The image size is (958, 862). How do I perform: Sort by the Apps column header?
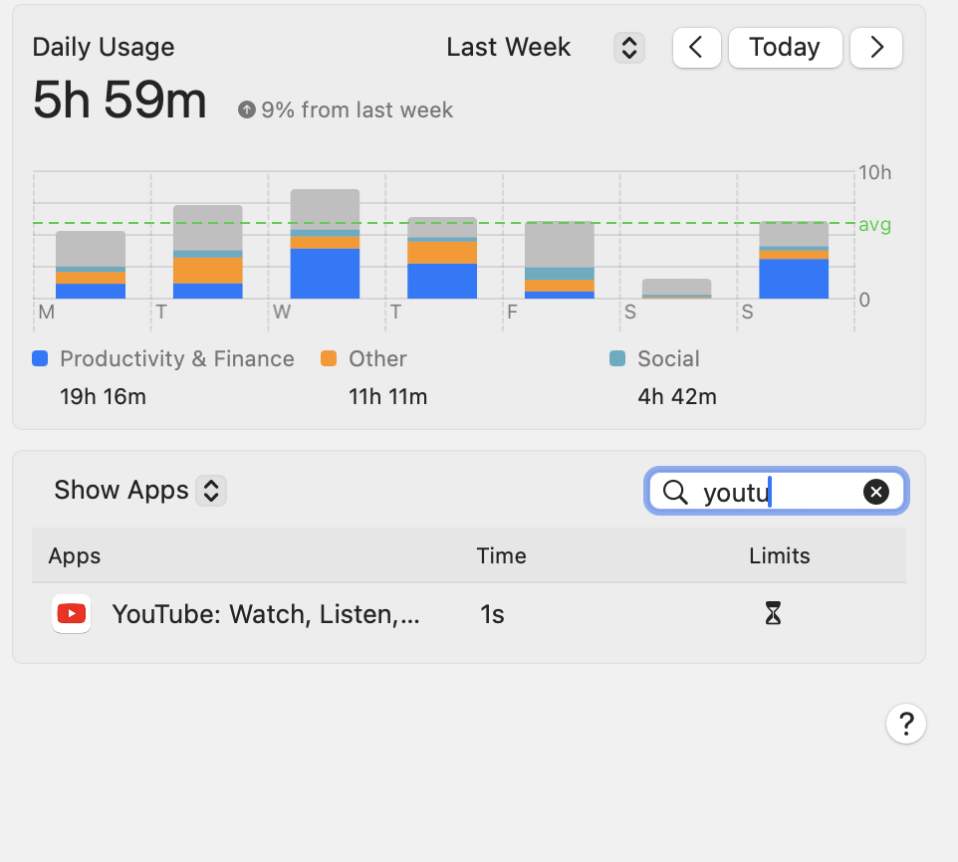click(75, 555)
